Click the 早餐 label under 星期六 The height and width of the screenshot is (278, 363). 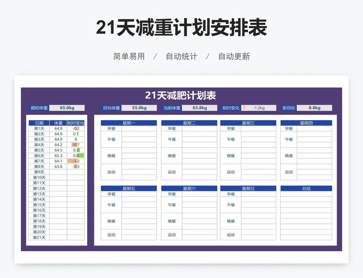coord(172,194)
